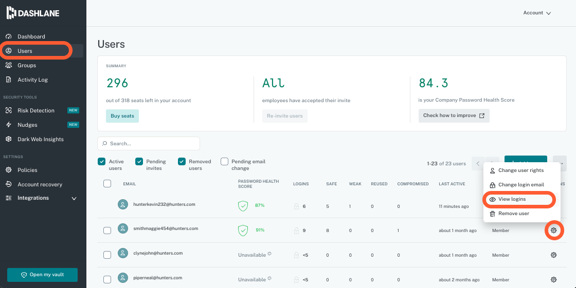Enable Pending email change filter

[224, 162]
